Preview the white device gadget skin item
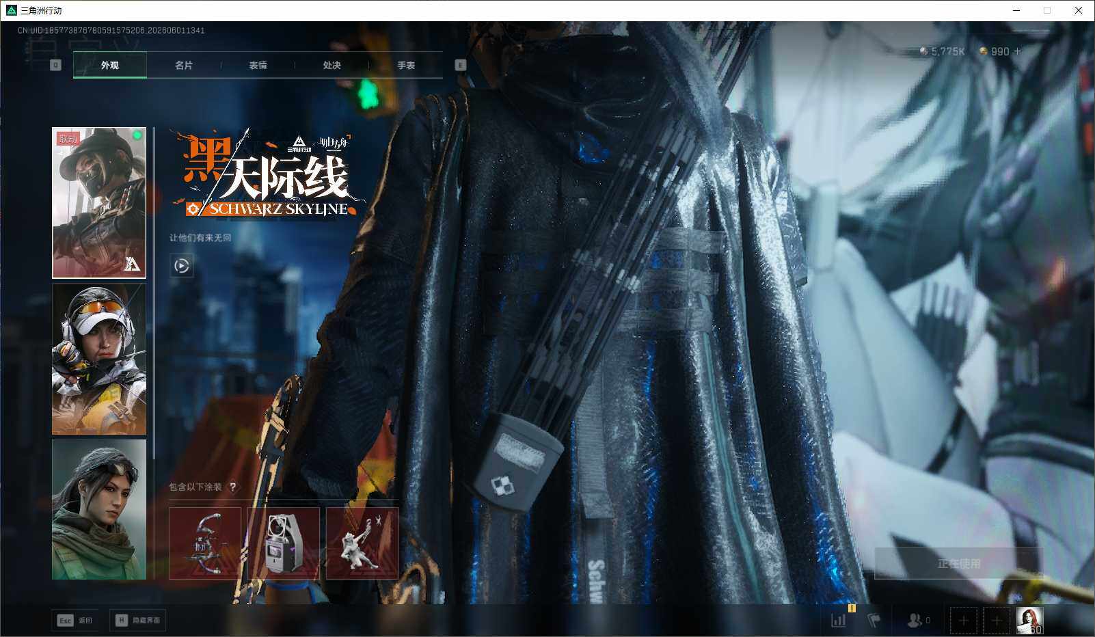The width and height of the screenshot is (1095, 637). [x=284, y=543]
